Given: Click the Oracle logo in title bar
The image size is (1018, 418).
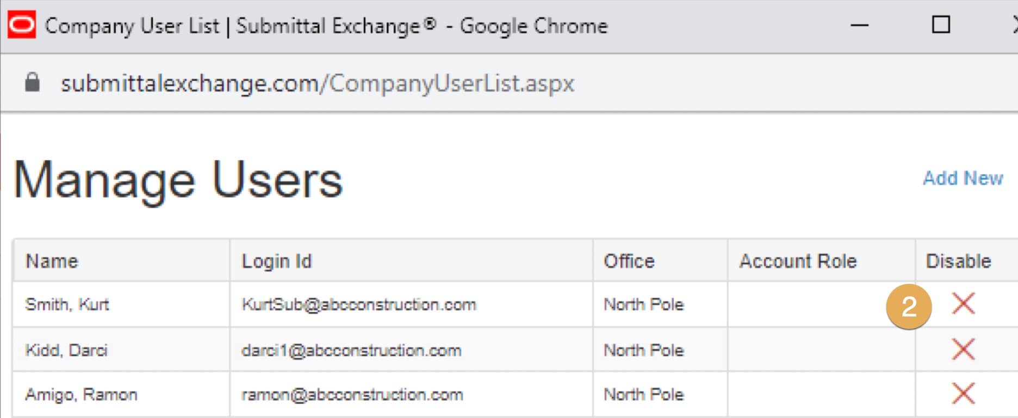Looking at the screenshot, I should (x=22, y=25).
